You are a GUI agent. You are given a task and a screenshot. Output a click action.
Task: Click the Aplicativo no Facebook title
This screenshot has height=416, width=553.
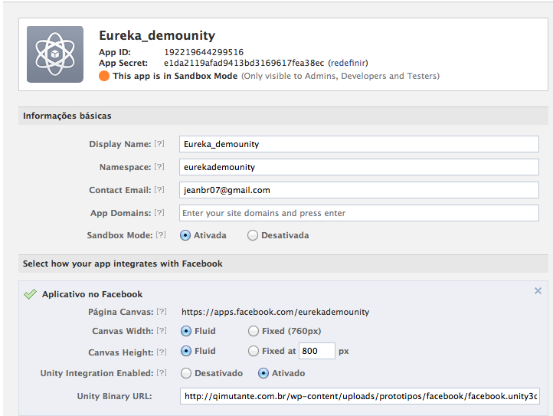[x=93, y=294]
